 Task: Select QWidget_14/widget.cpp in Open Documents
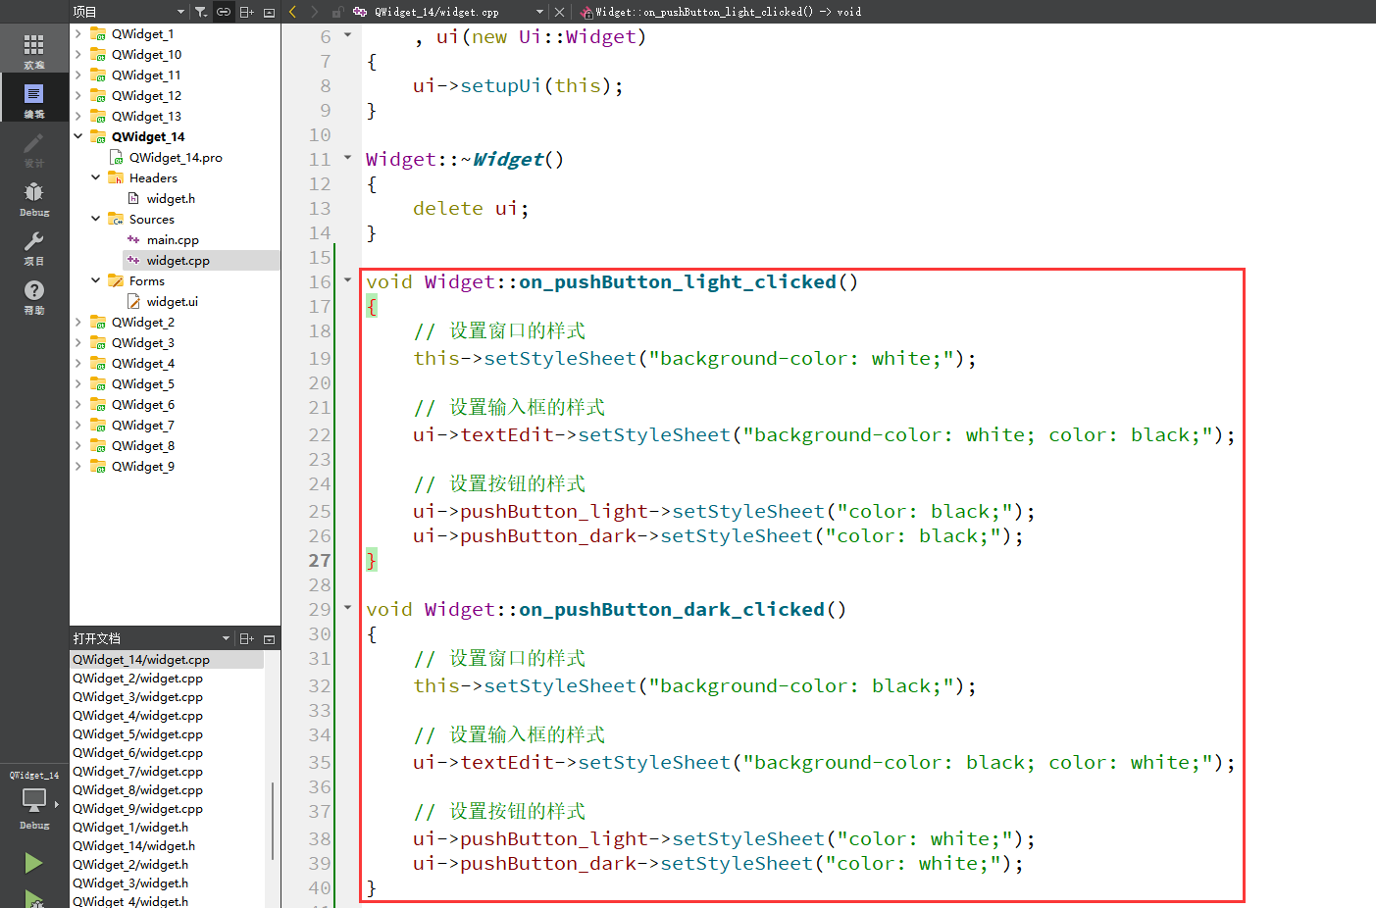[141, 660]
